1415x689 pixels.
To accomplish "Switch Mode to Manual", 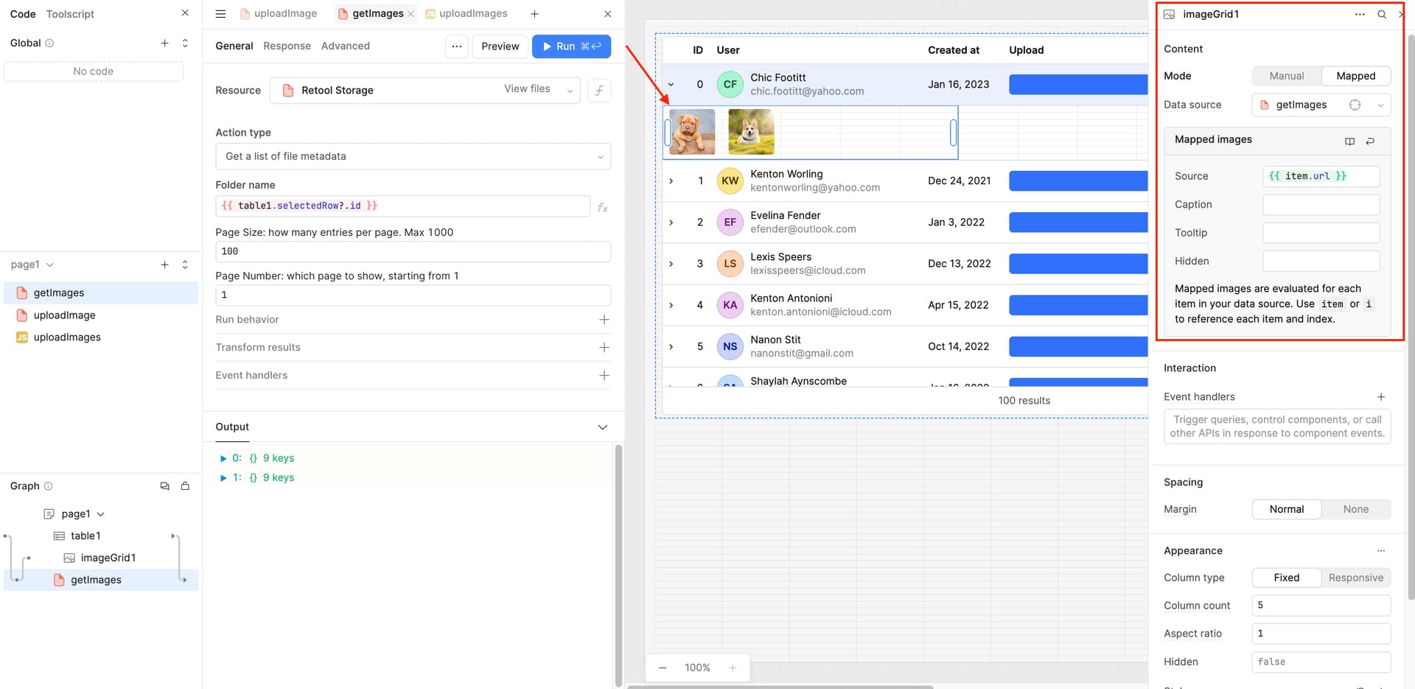I will point(1286,76).
